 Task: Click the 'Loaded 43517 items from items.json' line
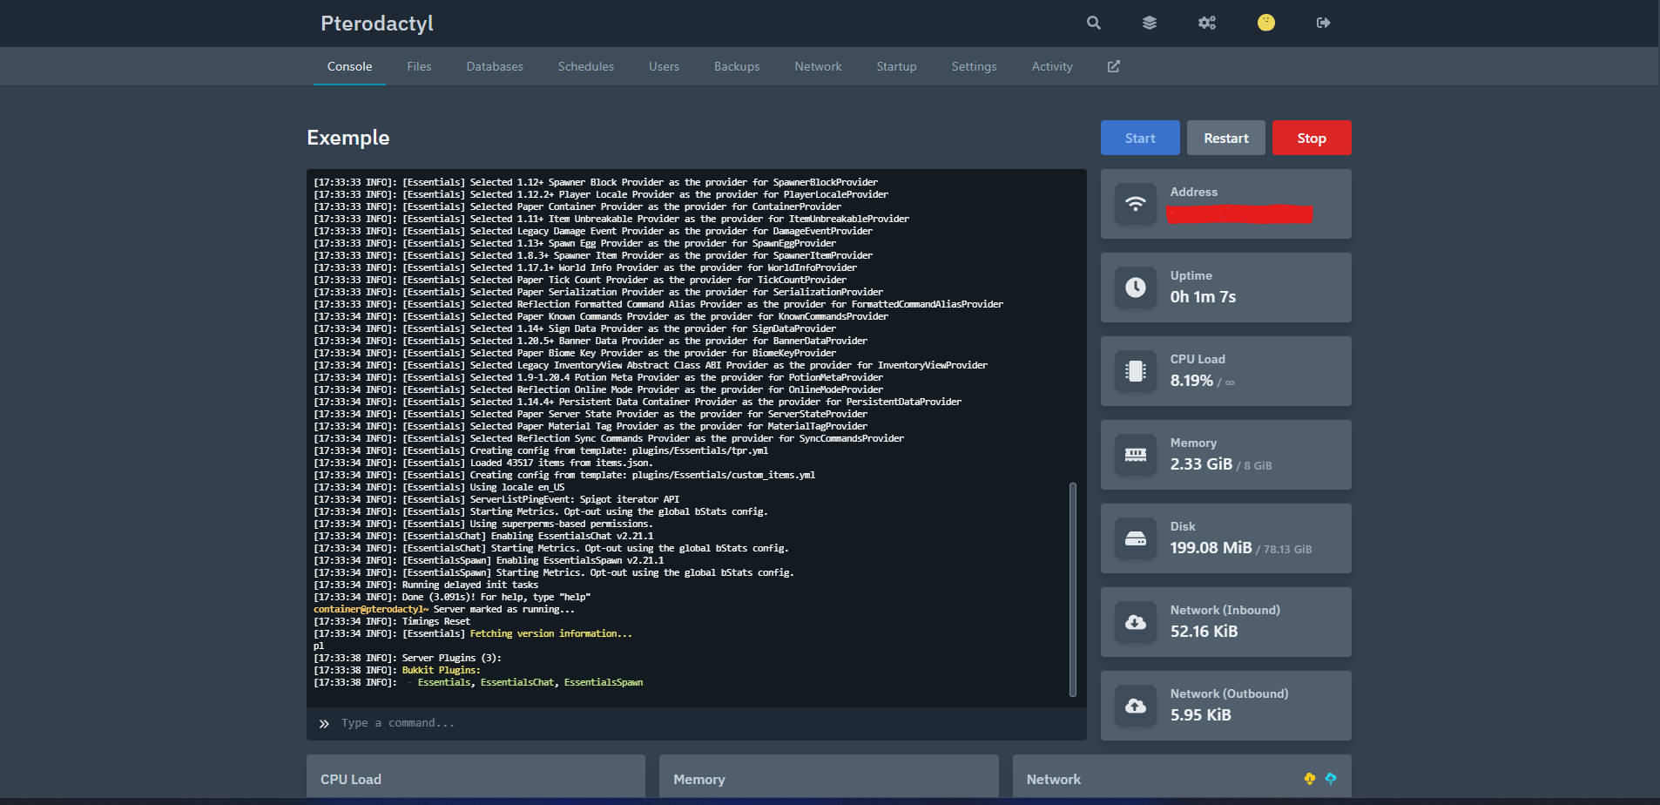coord(483,463)
